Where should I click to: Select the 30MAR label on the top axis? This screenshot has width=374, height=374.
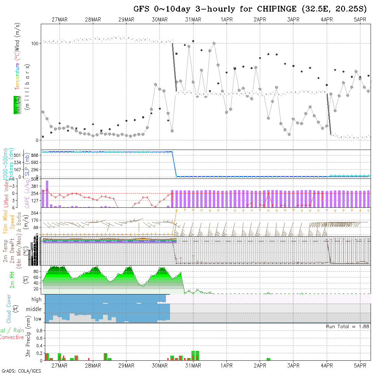point(160,20)
